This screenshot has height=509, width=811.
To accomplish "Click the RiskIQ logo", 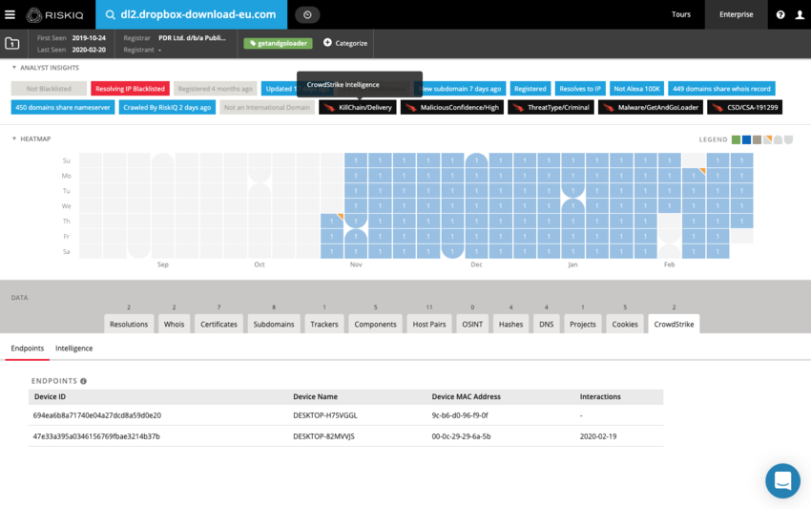I will 54,15.
